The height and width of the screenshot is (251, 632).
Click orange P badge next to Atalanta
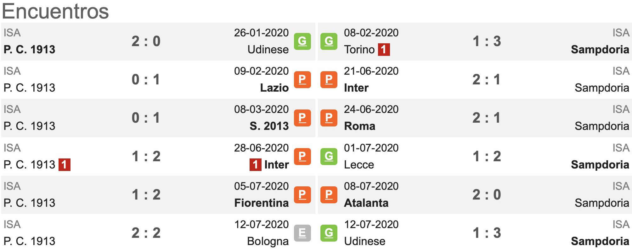click(x=329, y=195)
